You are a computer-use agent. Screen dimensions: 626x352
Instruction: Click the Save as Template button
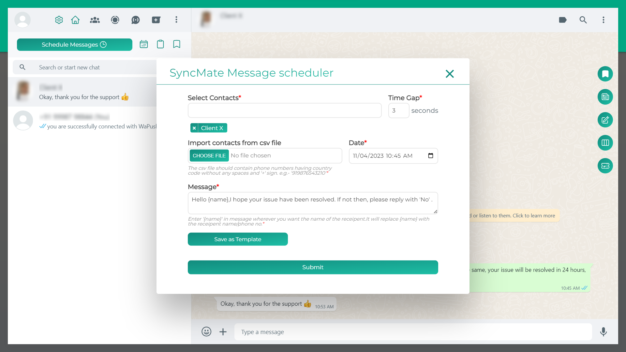point(238,239)
